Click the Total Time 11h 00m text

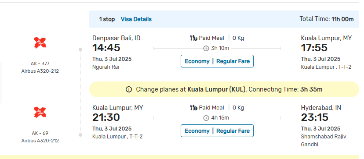click(x=326, y=19)
